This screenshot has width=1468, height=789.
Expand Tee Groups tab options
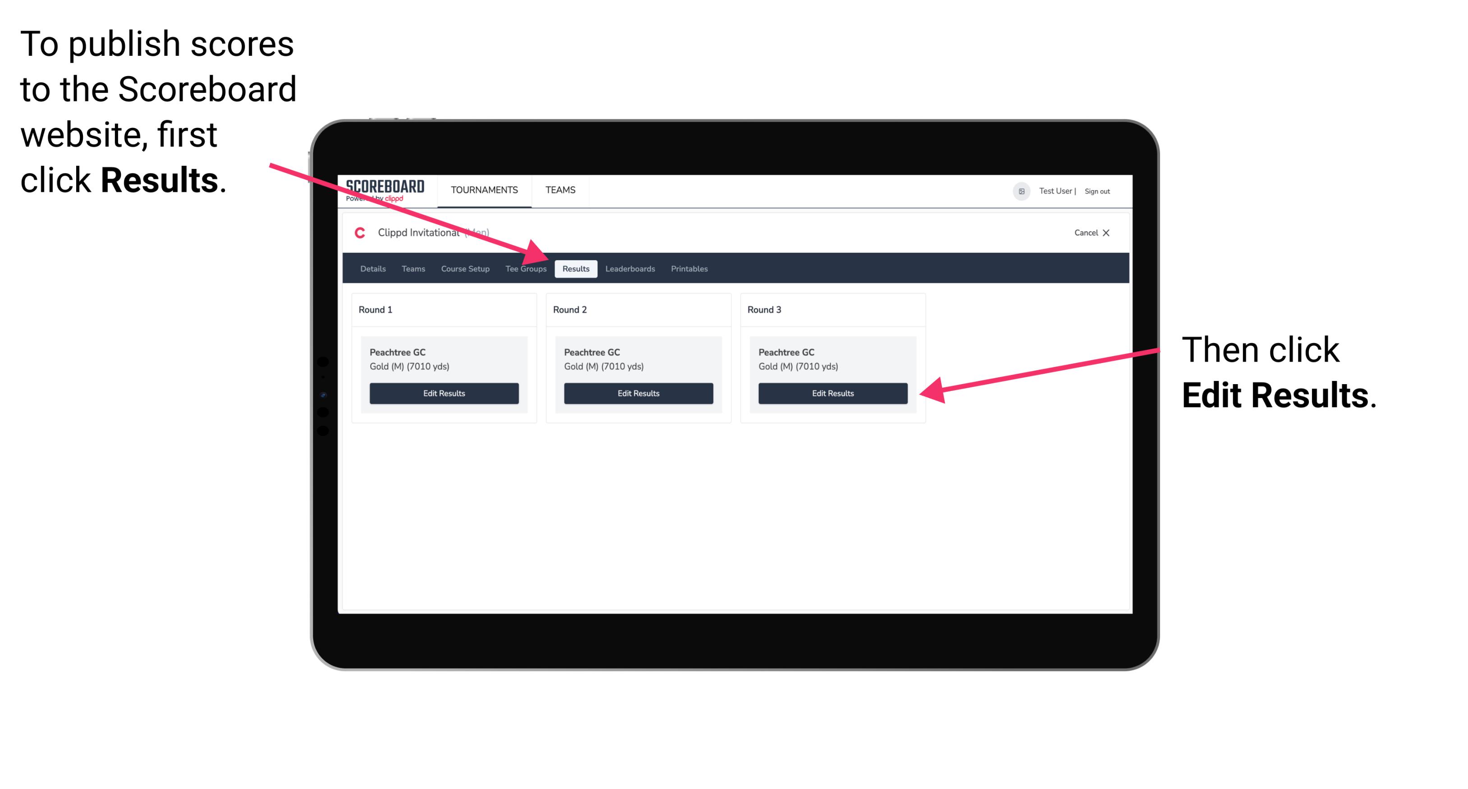tap(525, 268)
